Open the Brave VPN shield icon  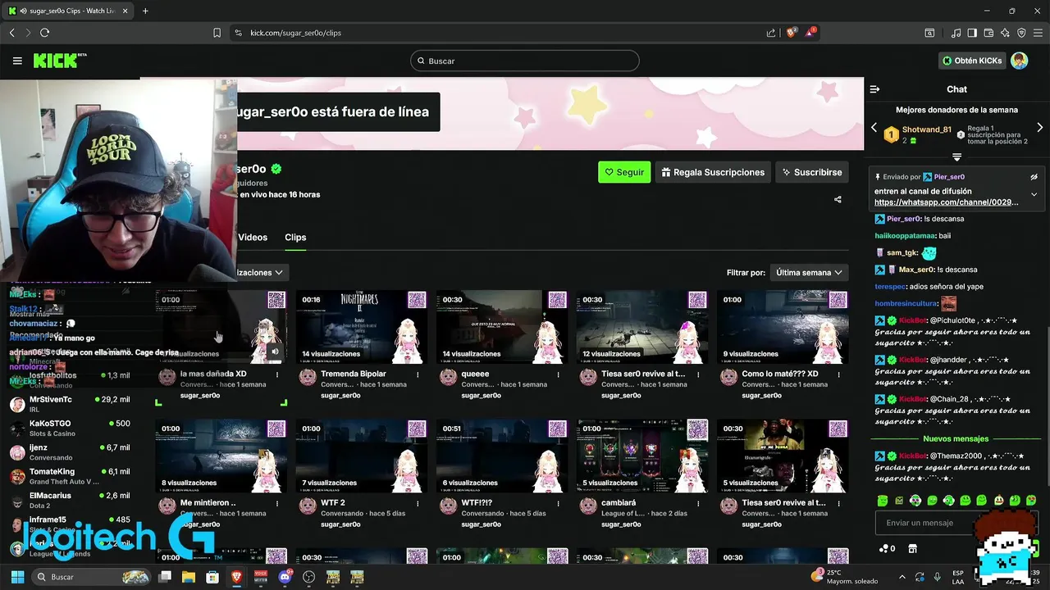pos(1021,33)
